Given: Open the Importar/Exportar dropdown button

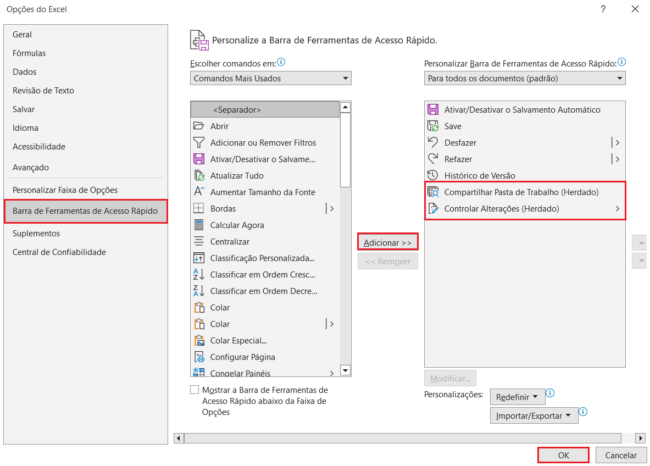Looking at the screenshot, I should point(534,415).
